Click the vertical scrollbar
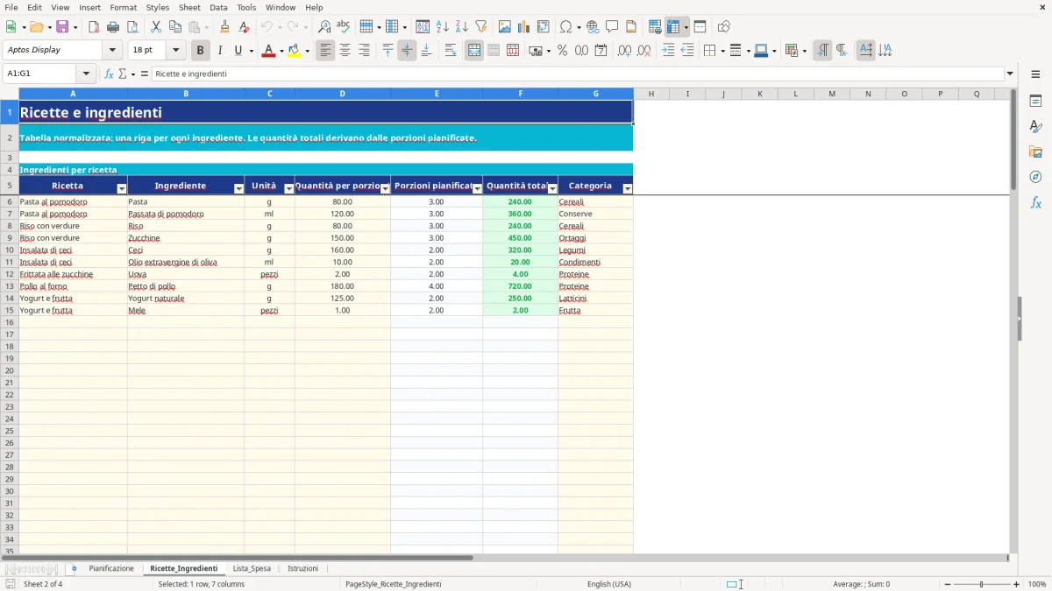1052x591 pixels. click(x=1013, y=320)
